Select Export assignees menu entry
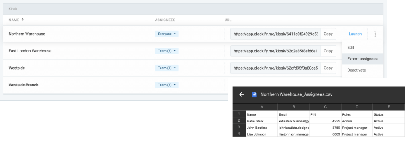Screen dimensions: 411x146 click(362, 59)
